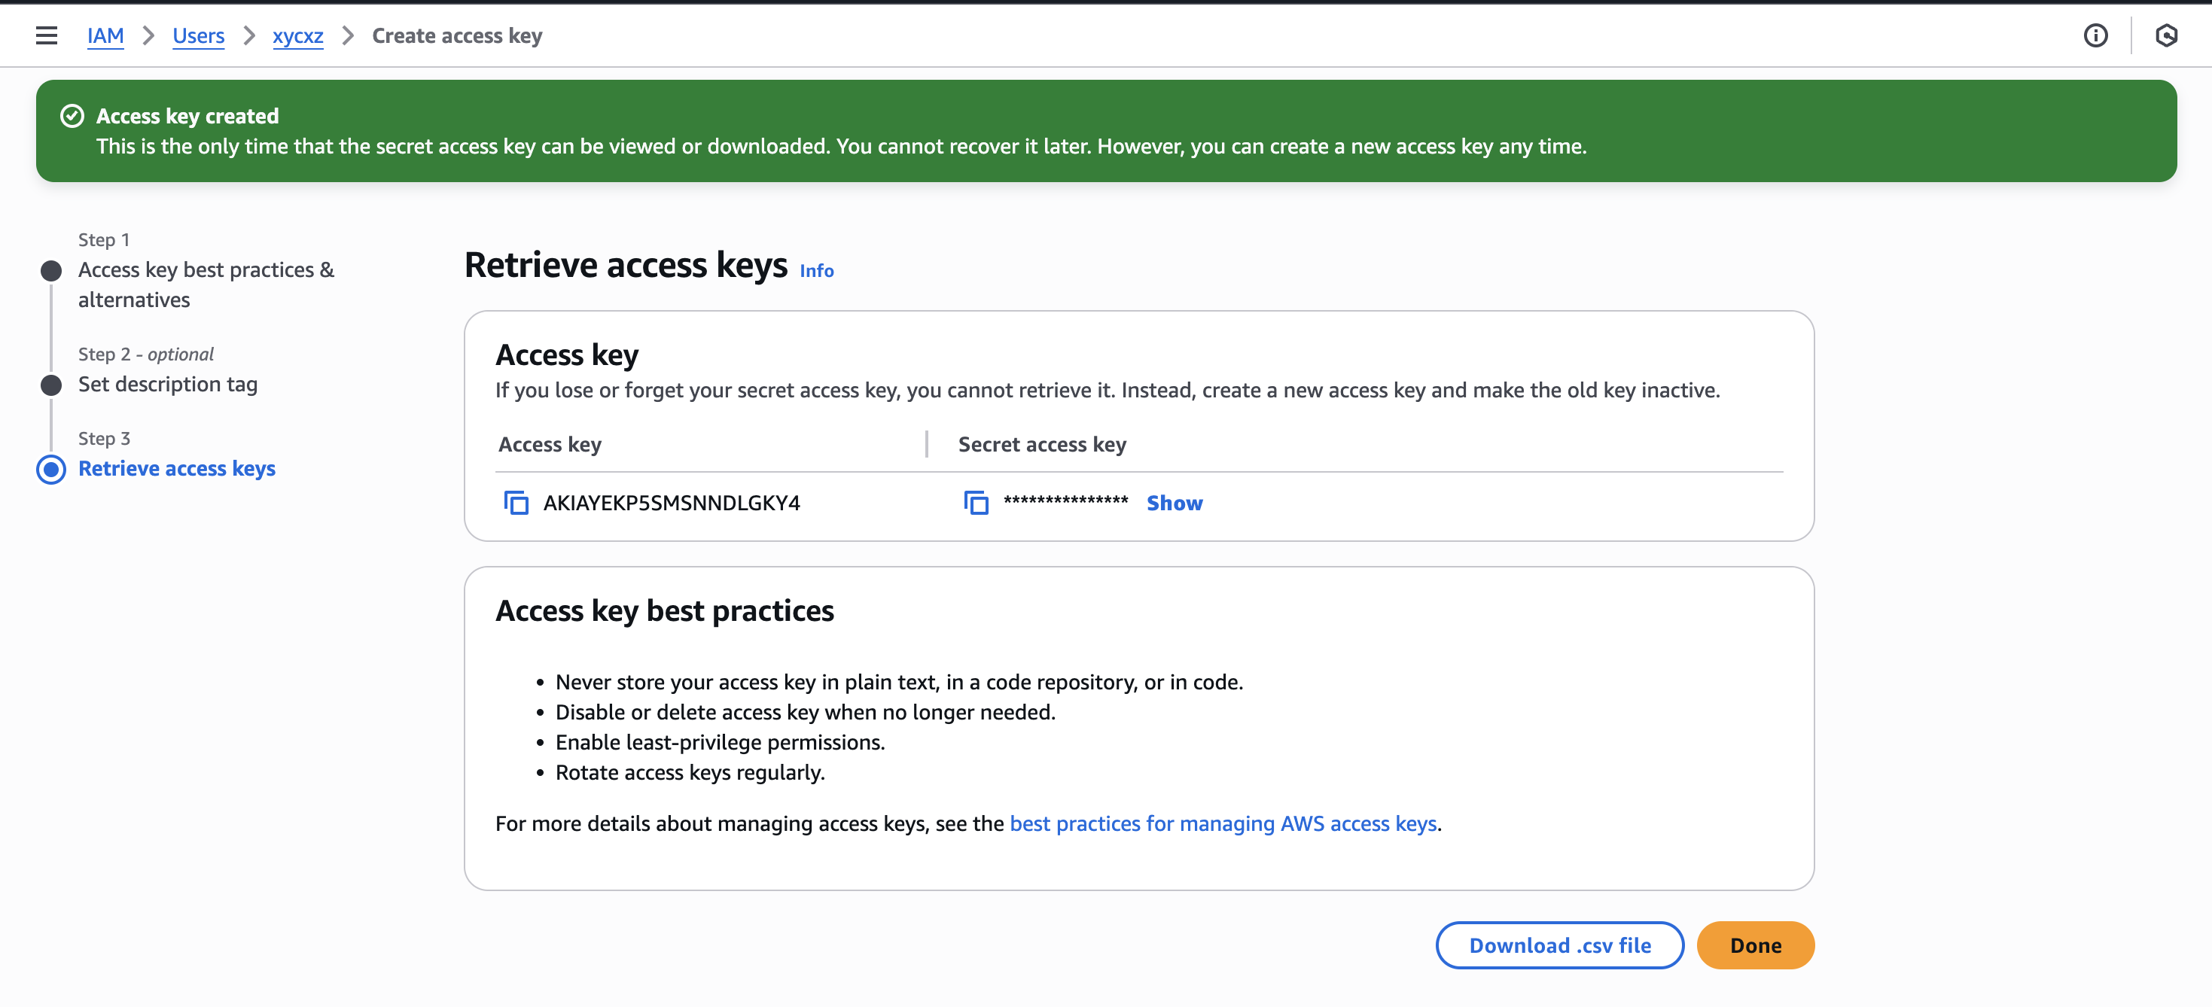
Task: Download the .csv file
Action: pyautogui.click(x=1559, y=945)
